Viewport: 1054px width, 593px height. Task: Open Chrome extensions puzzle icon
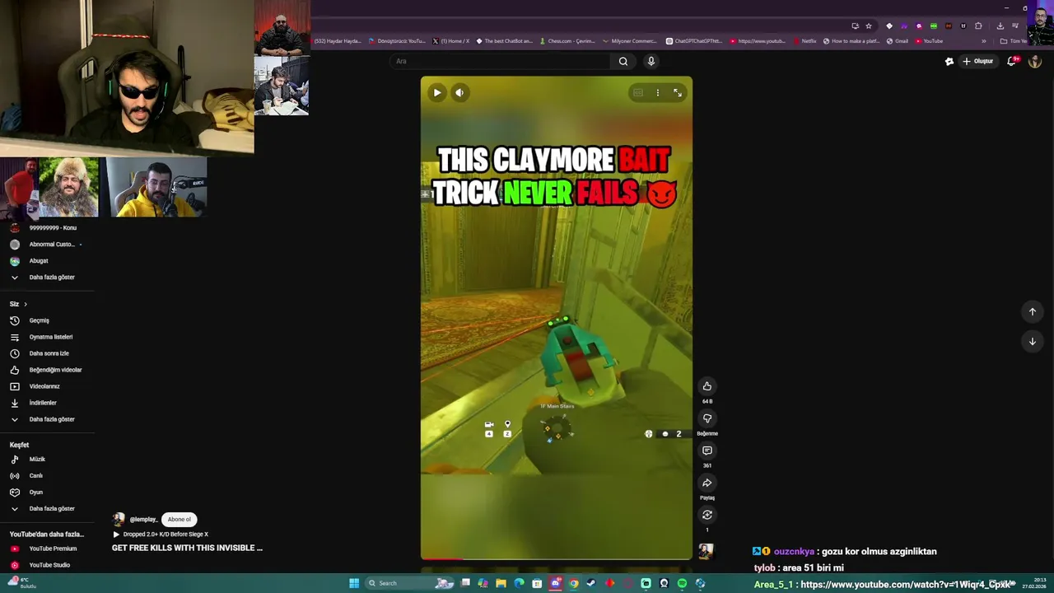[978, 26]
